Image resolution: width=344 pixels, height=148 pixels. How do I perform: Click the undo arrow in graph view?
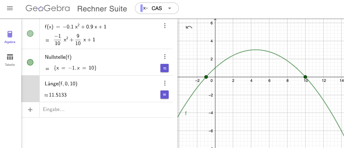point(189,27)
